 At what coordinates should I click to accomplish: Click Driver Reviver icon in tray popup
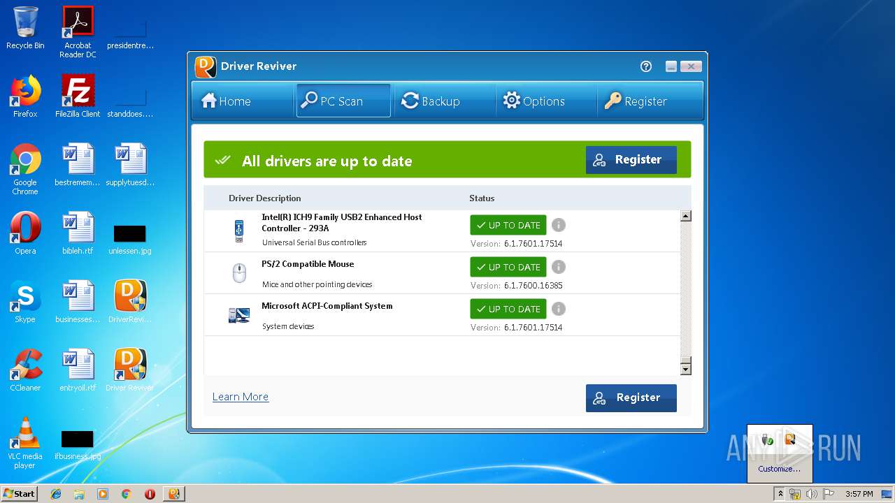[790, 439]
